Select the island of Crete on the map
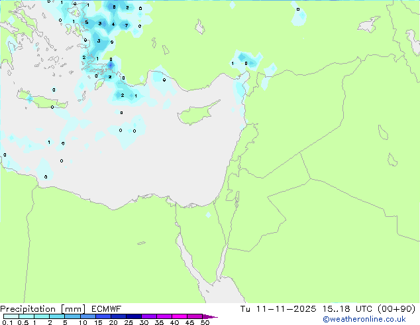Image resolution: width=420 pixels, height=325 pixels. [x=42, y=99]
